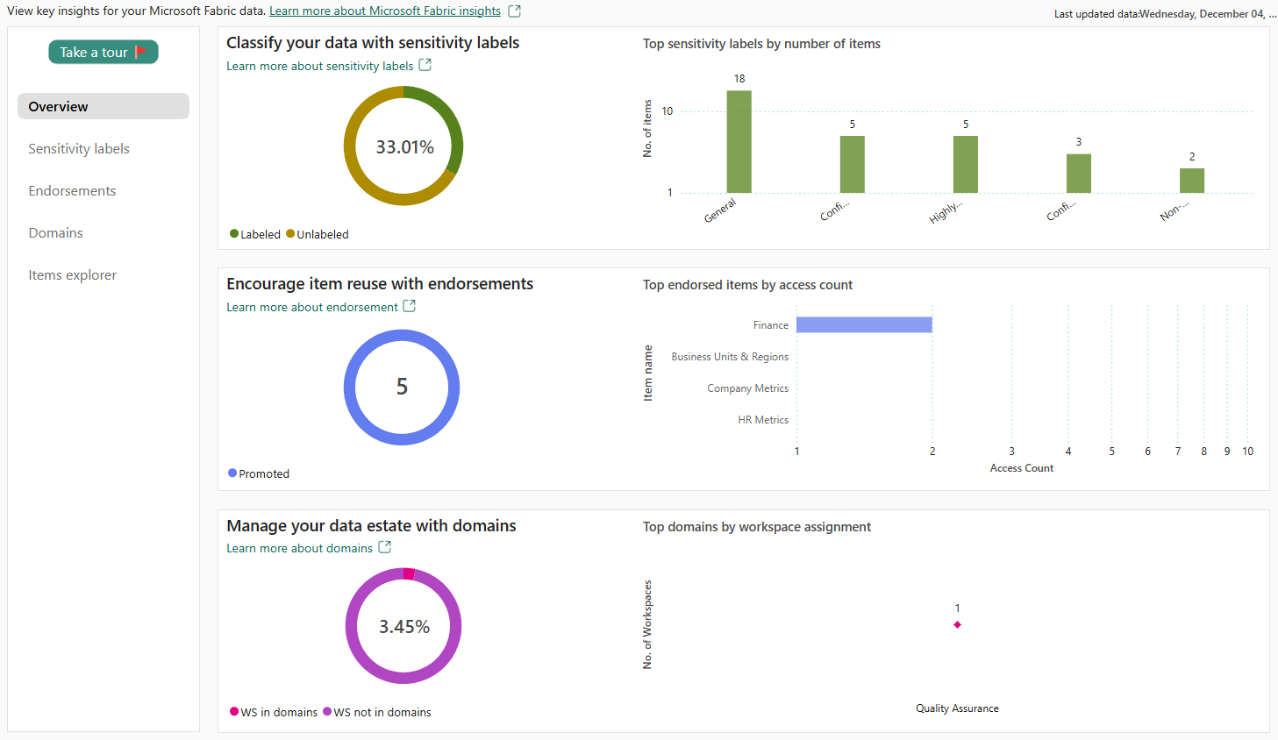This screenshot has height=740, width=1278.
Task: Click the pink diamond marker for Quality Assurance
Action: point(957,624)
